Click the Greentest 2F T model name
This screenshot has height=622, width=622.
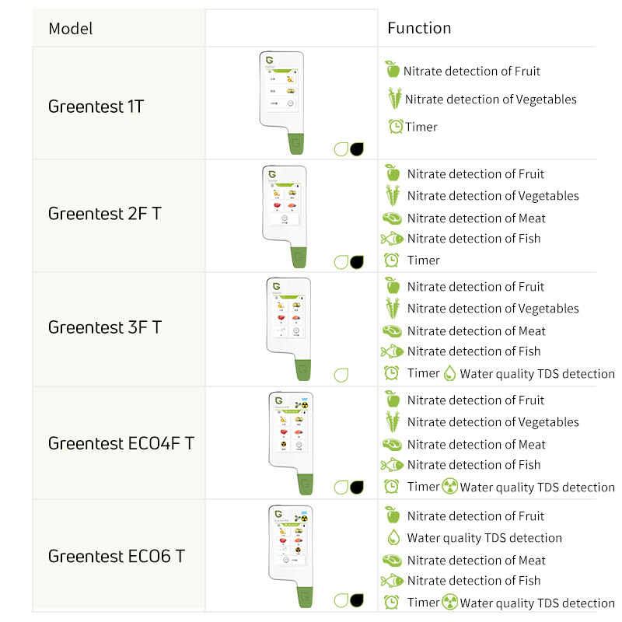tap(105, 214)
